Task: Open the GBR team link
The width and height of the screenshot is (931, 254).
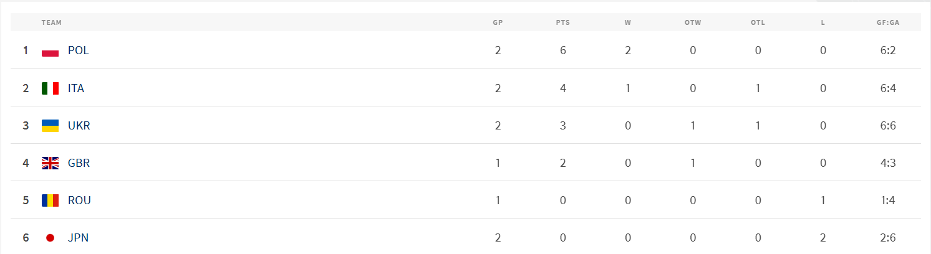Action: [x=79, y=163]
